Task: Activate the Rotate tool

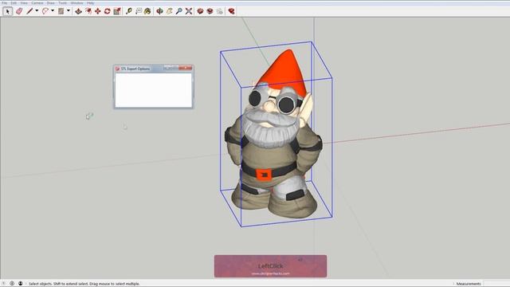Action: pos(107,11)
